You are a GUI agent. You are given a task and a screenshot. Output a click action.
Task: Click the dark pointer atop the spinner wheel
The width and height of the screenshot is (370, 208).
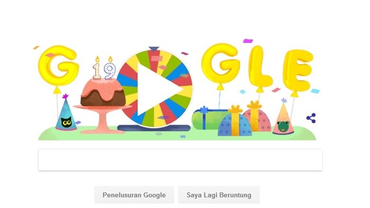154,49
